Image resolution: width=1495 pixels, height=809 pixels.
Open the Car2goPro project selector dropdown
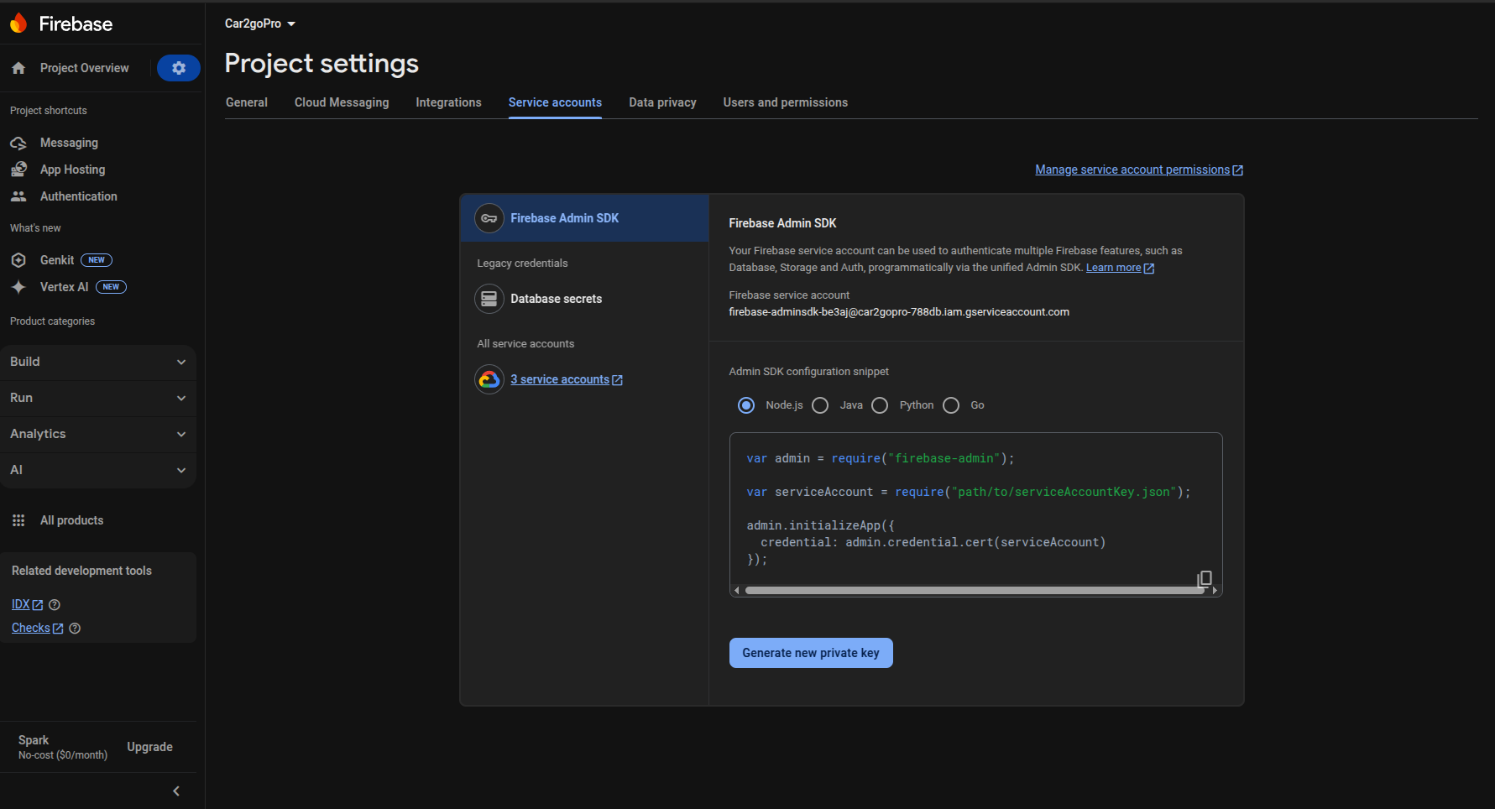click(x=260, y=23)
